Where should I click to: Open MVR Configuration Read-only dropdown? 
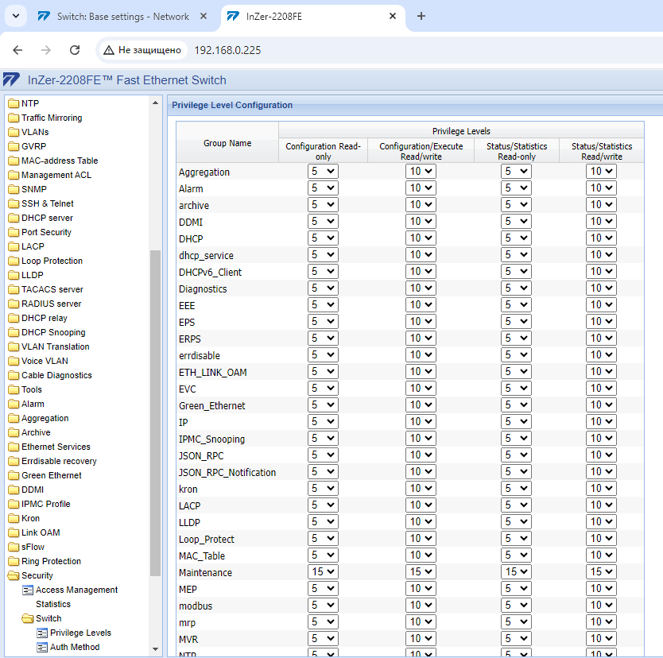[x=323, y=639]
